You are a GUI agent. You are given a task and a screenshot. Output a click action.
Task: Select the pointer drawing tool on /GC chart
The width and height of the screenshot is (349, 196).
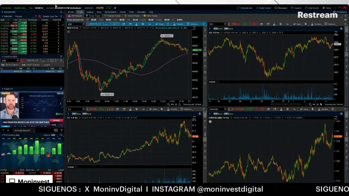click(x=306, y=24)
